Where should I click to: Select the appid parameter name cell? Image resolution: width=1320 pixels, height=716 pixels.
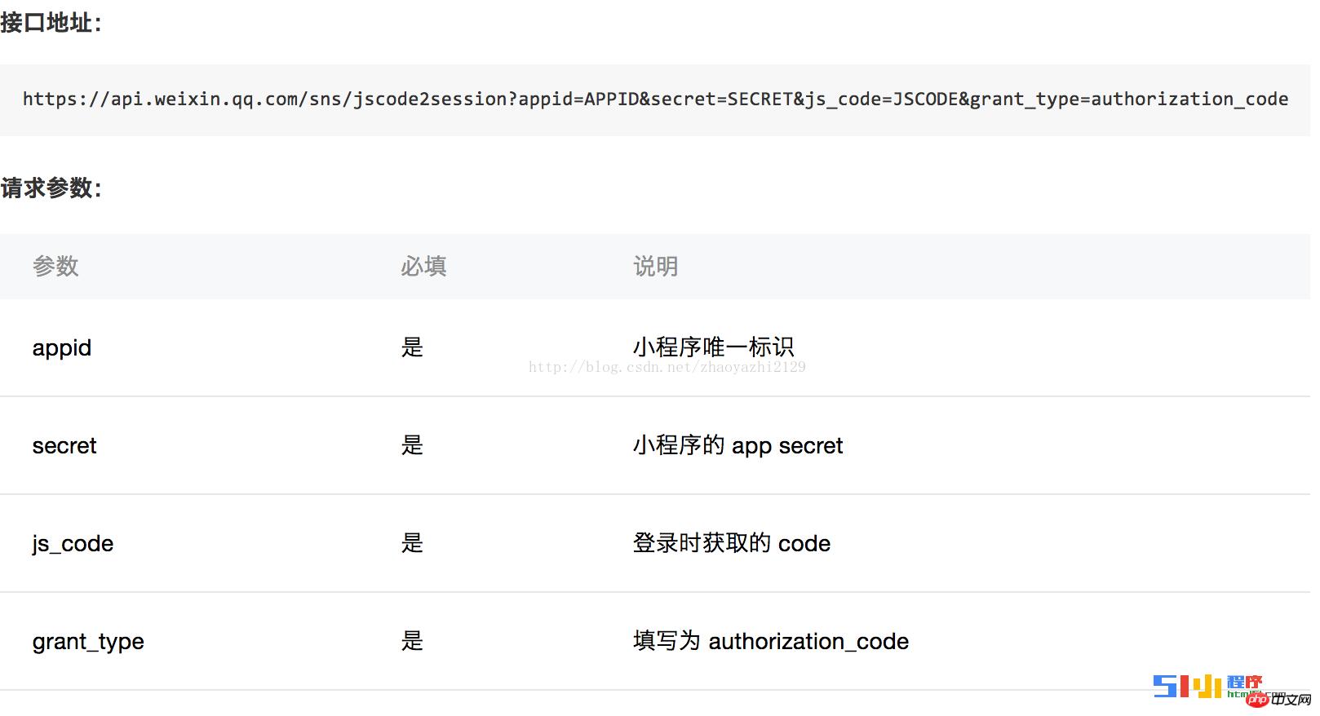tap(62, 348)
